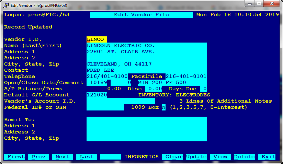Click the Vendor's Account I.D. field
Screen dimensions: 283x164
[121, 101]
